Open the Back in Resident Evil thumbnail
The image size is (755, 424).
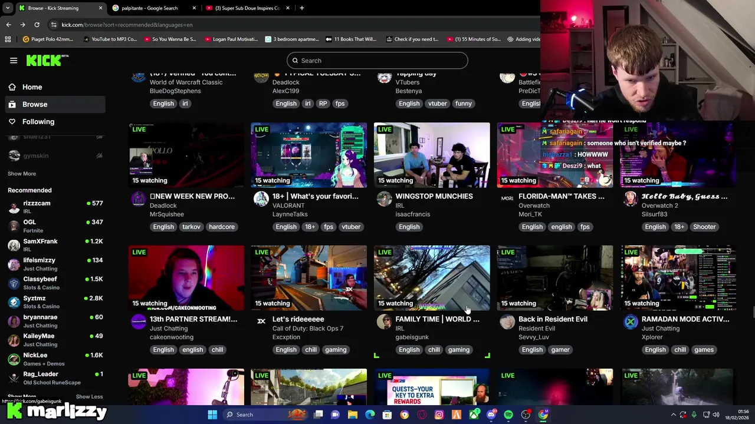coord(555,278)
